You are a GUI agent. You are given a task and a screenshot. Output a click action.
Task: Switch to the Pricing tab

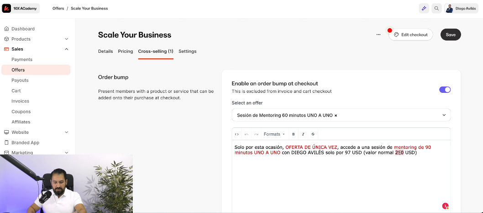(126, 51)
